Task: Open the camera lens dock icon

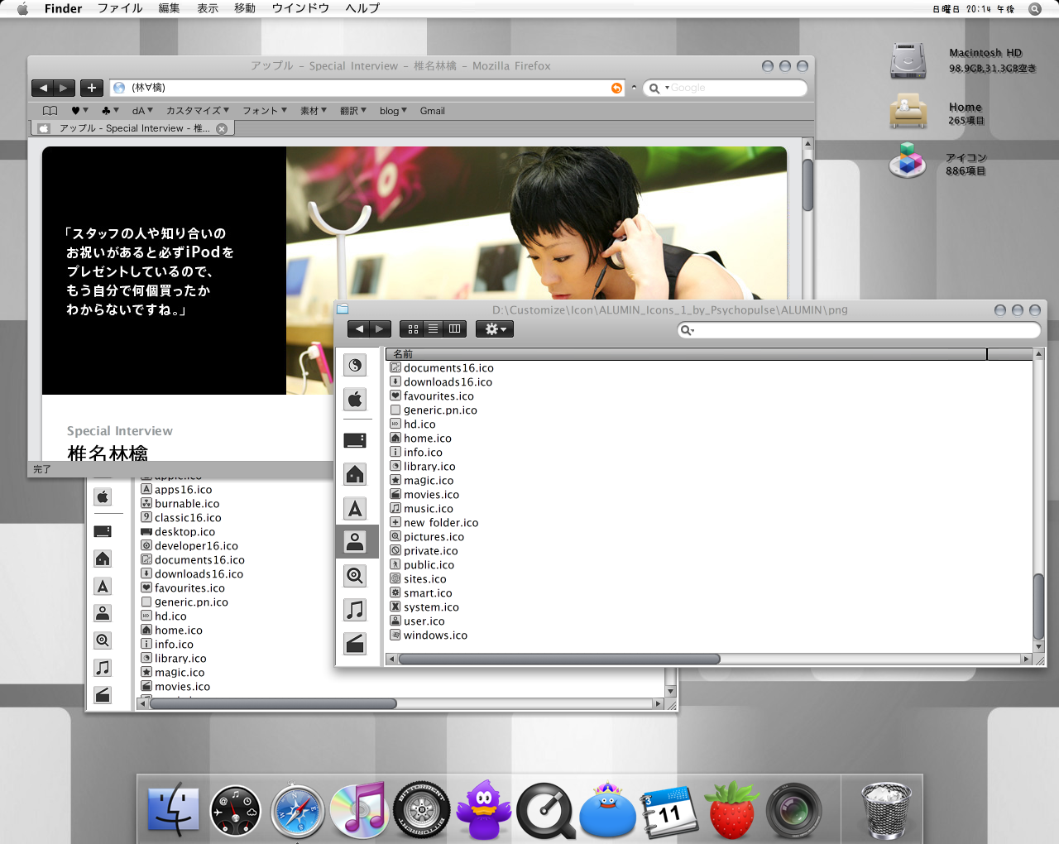Action: point(794,811)
